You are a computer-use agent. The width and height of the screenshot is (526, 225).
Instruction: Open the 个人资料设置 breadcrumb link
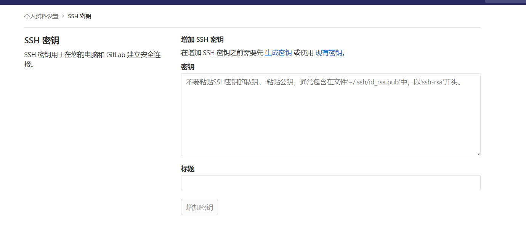pyautogui.click(x=41, y=16)
